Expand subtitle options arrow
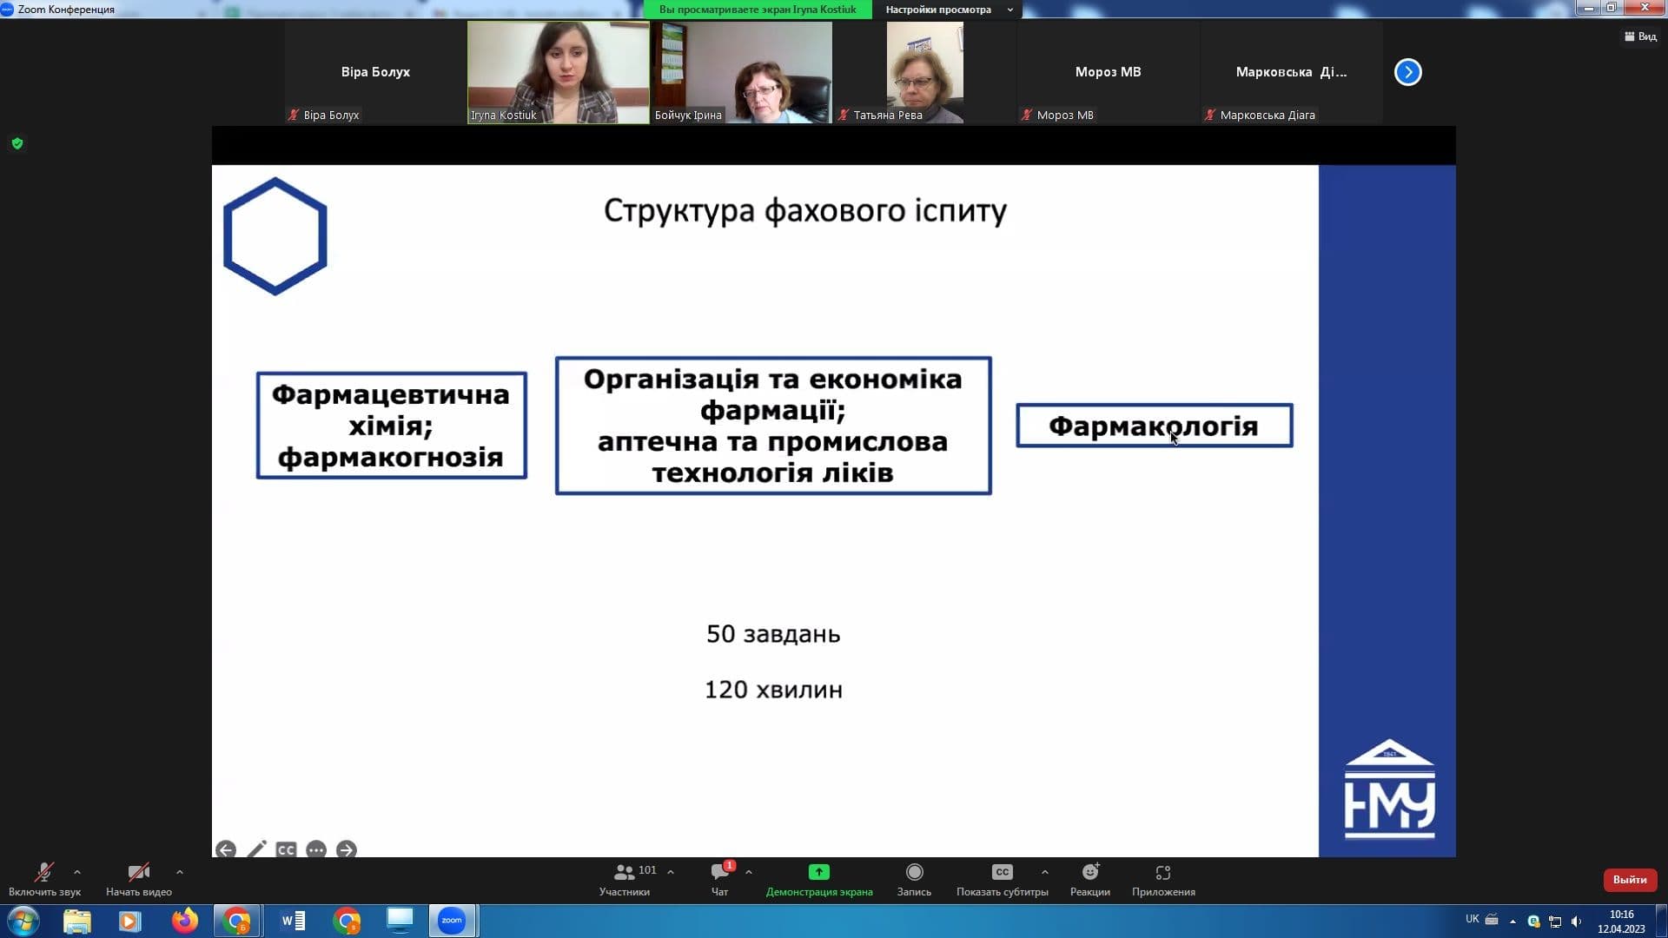Viewport: 1668px width, 938px height. coord(1045,872)
